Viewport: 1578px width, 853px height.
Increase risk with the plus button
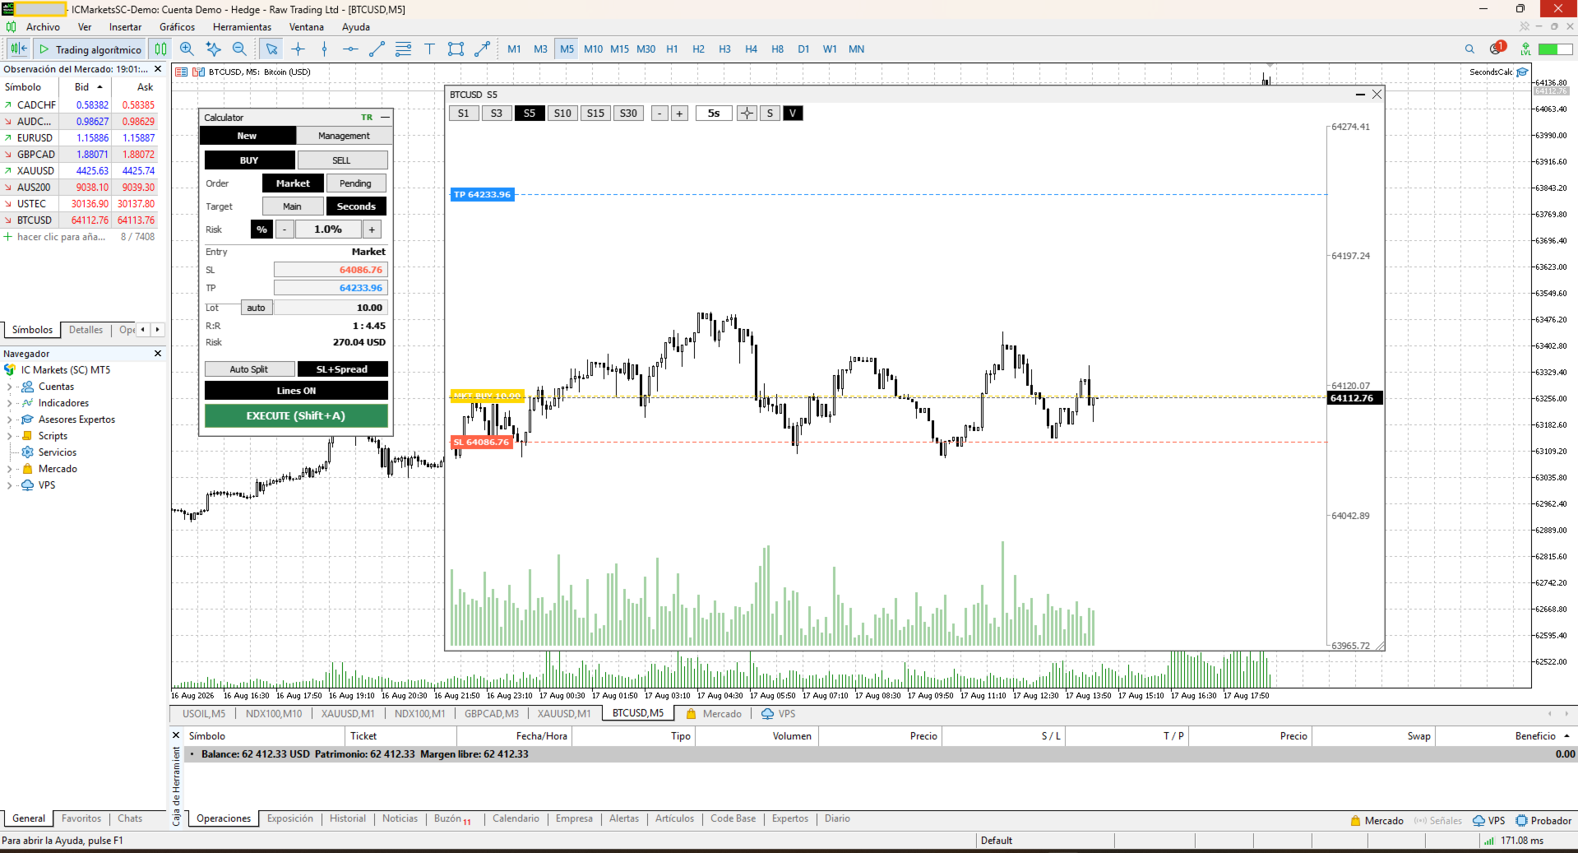click(x=372, y=229)
